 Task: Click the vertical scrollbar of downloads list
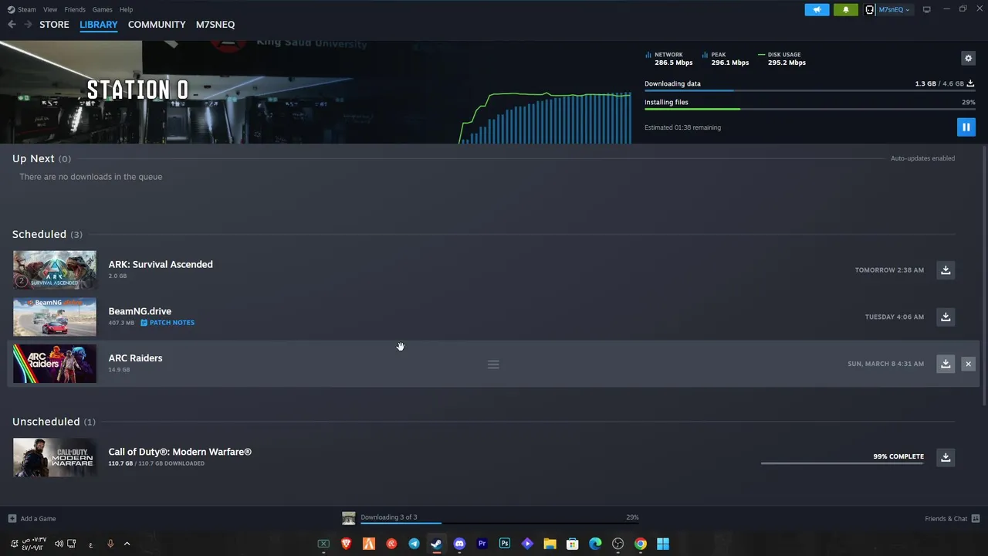tap(984, 274)
